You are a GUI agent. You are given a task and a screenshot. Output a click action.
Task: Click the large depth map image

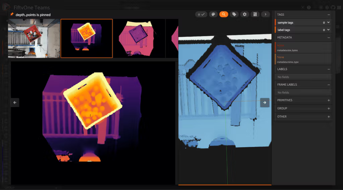93,123
